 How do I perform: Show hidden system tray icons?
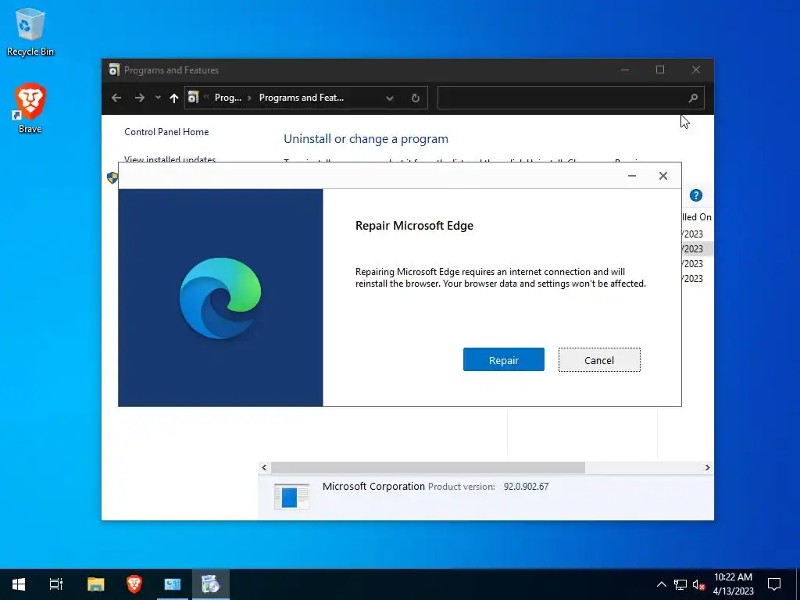pyautogui.click(x=661, y=584)
